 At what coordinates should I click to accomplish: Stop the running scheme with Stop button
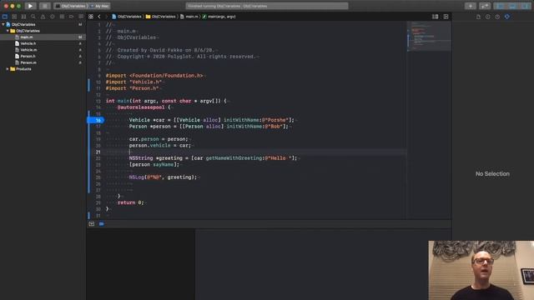(x=44, y=6)
